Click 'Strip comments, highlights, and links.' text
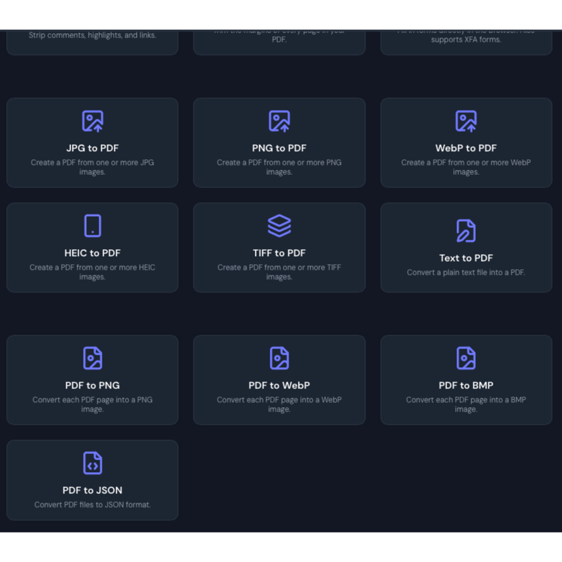The height and width of the screenshot is (562, 562). click(x=92, y=35)
